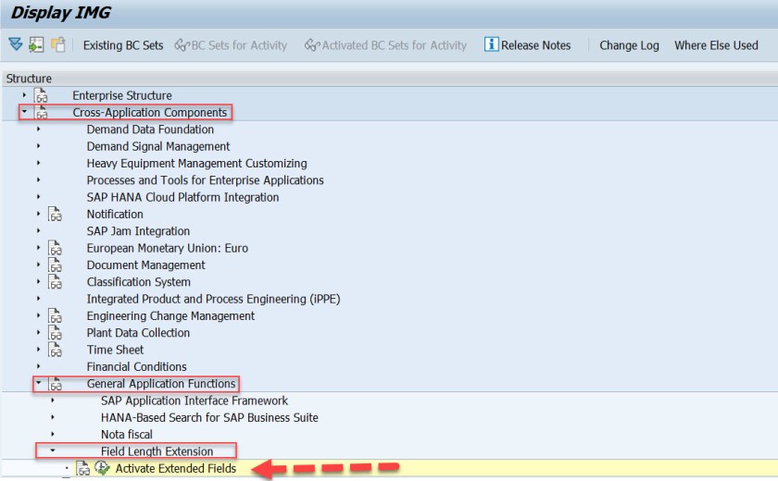Viewport: 778px width, 481px height.
Task: Select the Classification System label
Action: point(138,282)
